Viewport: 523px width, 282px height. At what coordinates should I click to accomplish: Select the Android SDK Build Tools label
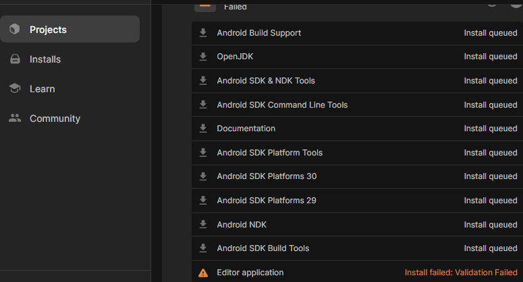click(263, 248)
